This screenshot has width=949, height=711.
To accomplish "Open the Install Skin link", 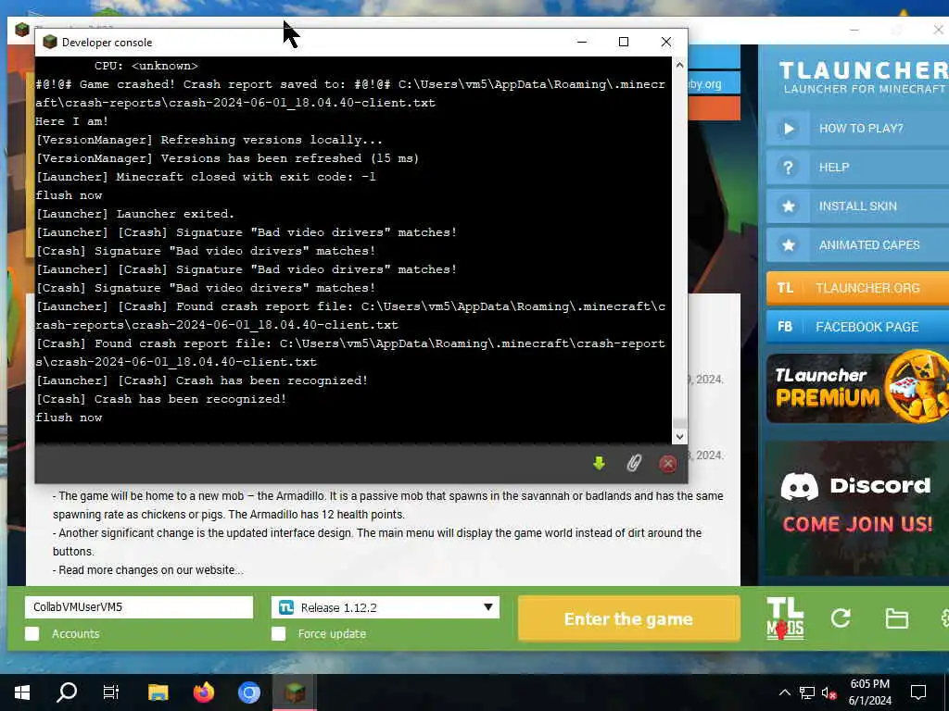I will coord(857,206).
